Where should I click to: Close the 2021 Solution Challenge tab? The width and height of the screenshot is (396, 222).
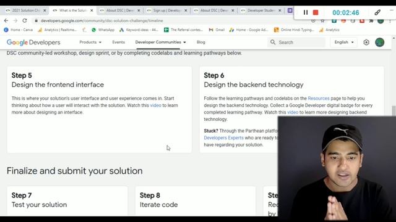[45, 10]
